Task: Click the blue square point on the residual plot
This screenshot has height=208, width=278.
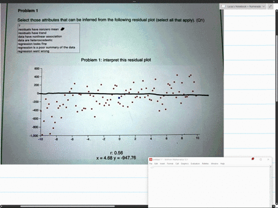Action: (x=119, y=98)
